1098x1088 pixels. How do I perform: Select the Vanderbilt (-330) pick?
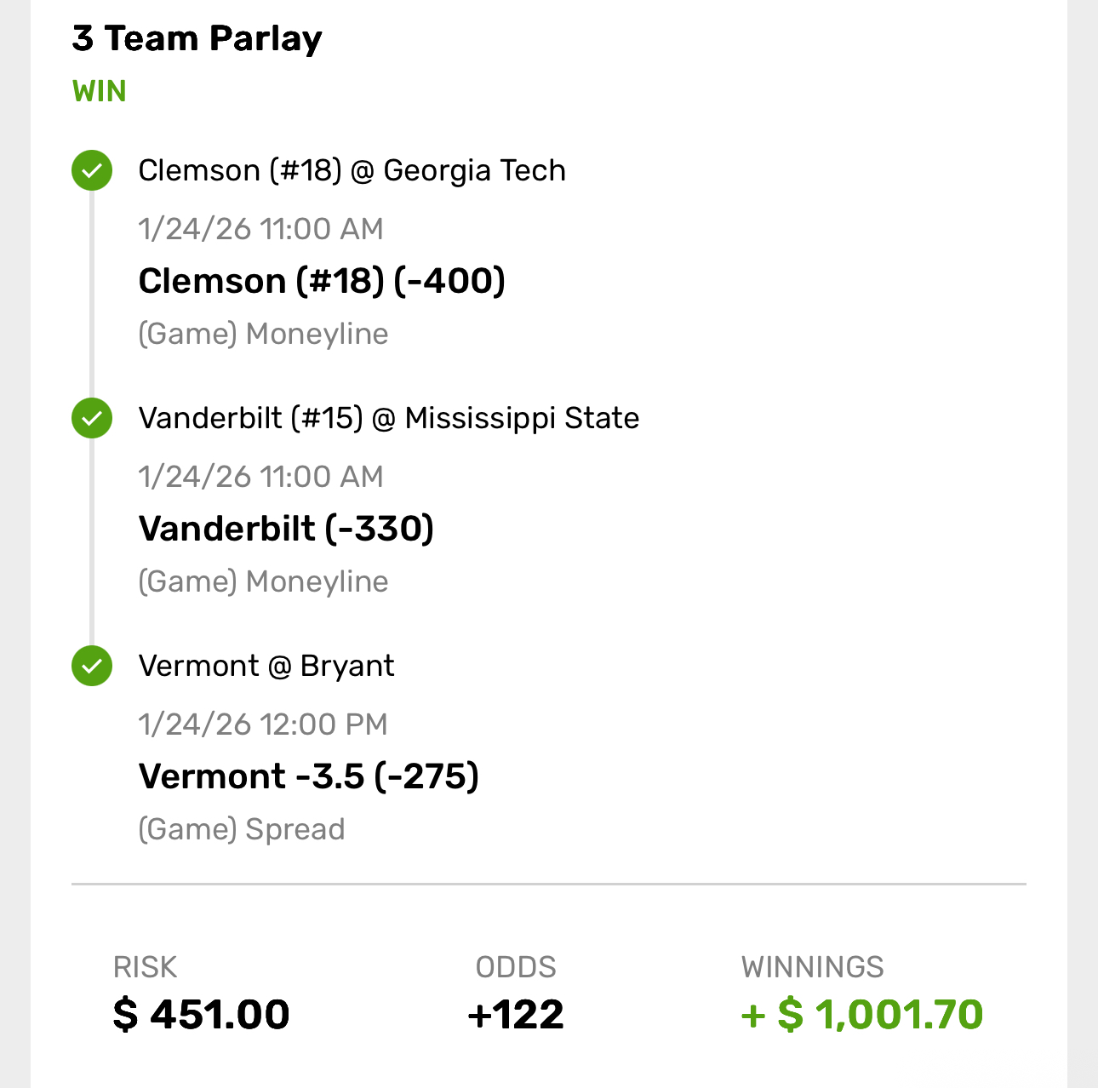[286, 529]
